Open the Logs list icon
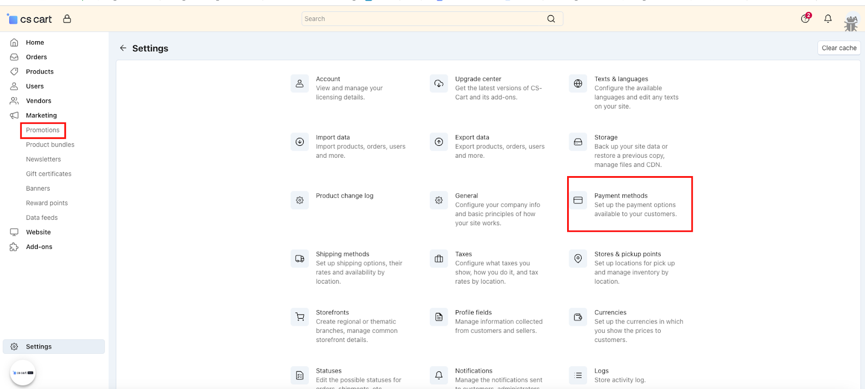Image resolution: width=865 pixels, height=389 pixels. [x=578, y=375]
